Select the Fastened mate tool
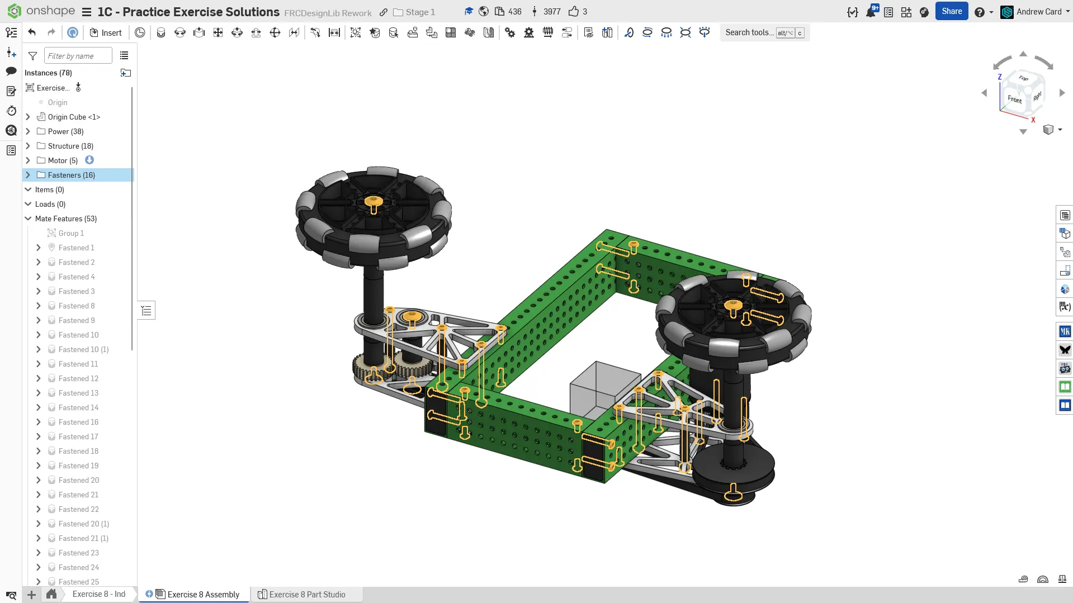1073x603 pixels. click(x=161, y=32)
